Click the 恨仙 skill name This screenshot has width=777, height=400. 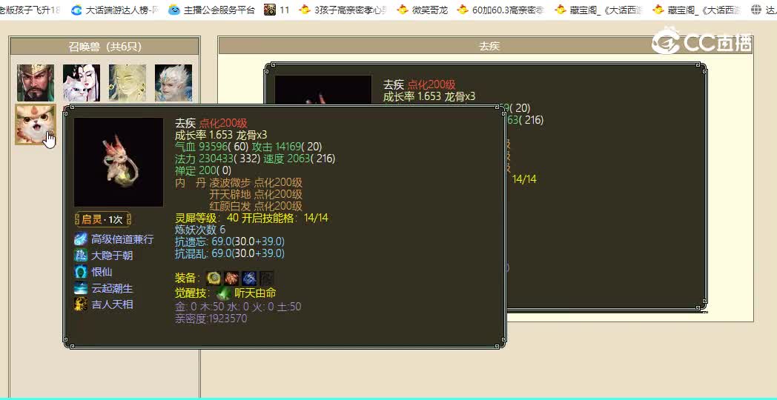click(102, 272)
